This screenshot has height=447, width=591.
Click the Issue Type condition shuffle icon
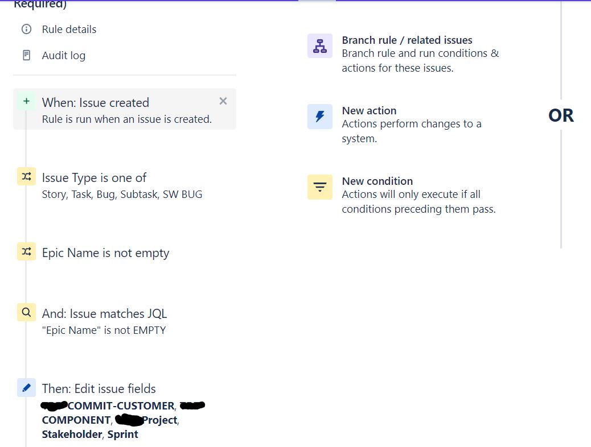pos(26,176)
